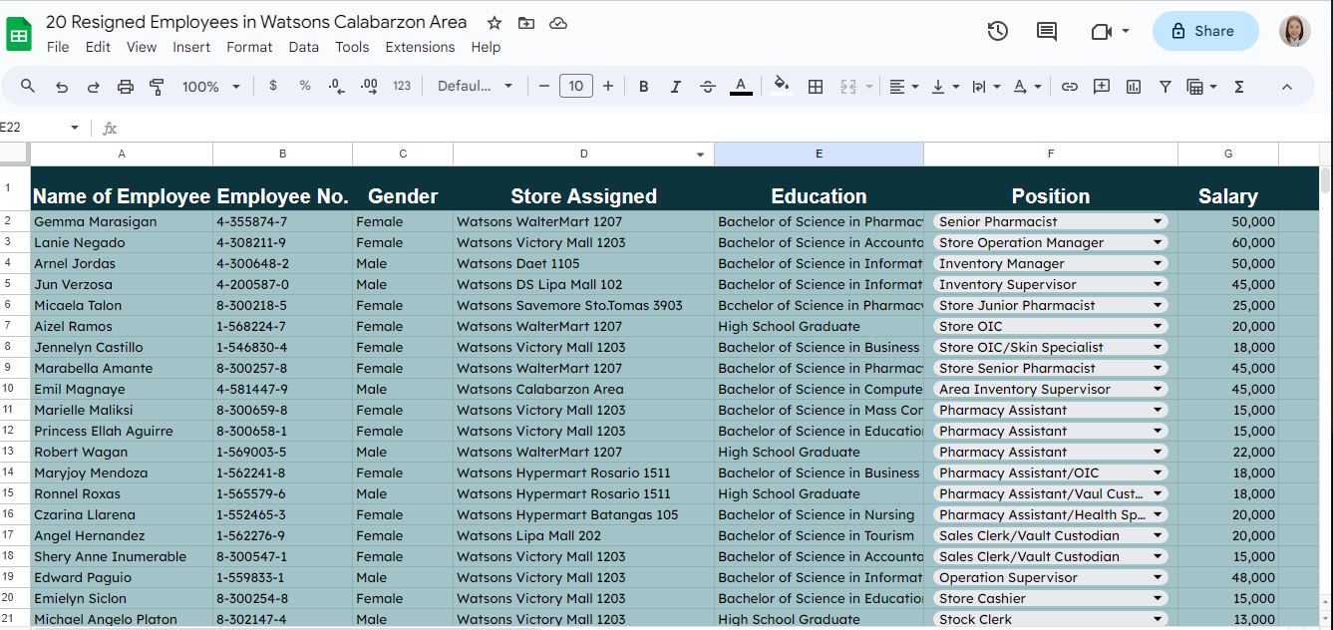The width and height of the screenshot is (1333, 630).
Task: Increase font size with plus button
Action: point(607,87)
